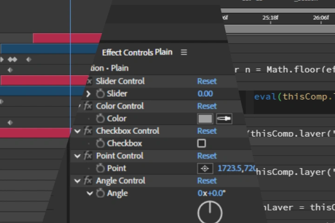Viewport: 335px width, 223px height.
Task: Toggle Color property stopwatch
Action: (100, 118)
